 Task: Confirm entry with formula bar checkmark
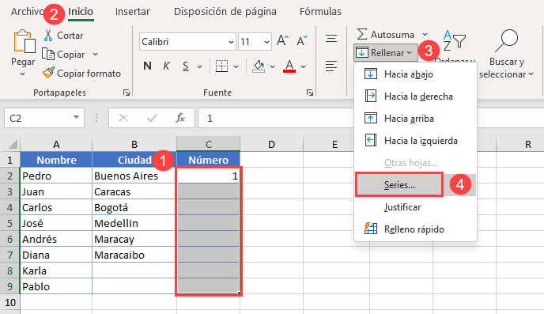(152, 119)
